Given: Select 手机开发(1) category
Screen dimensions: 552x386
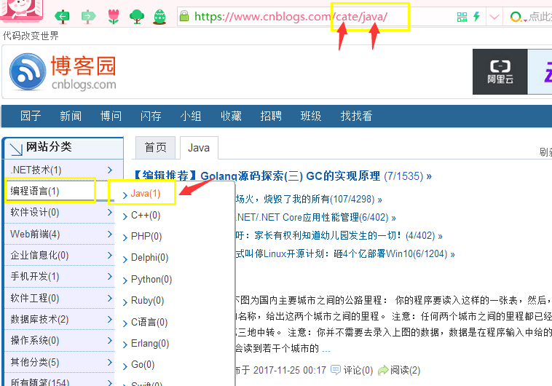Looking at the screenshot, I should point(35,277).
